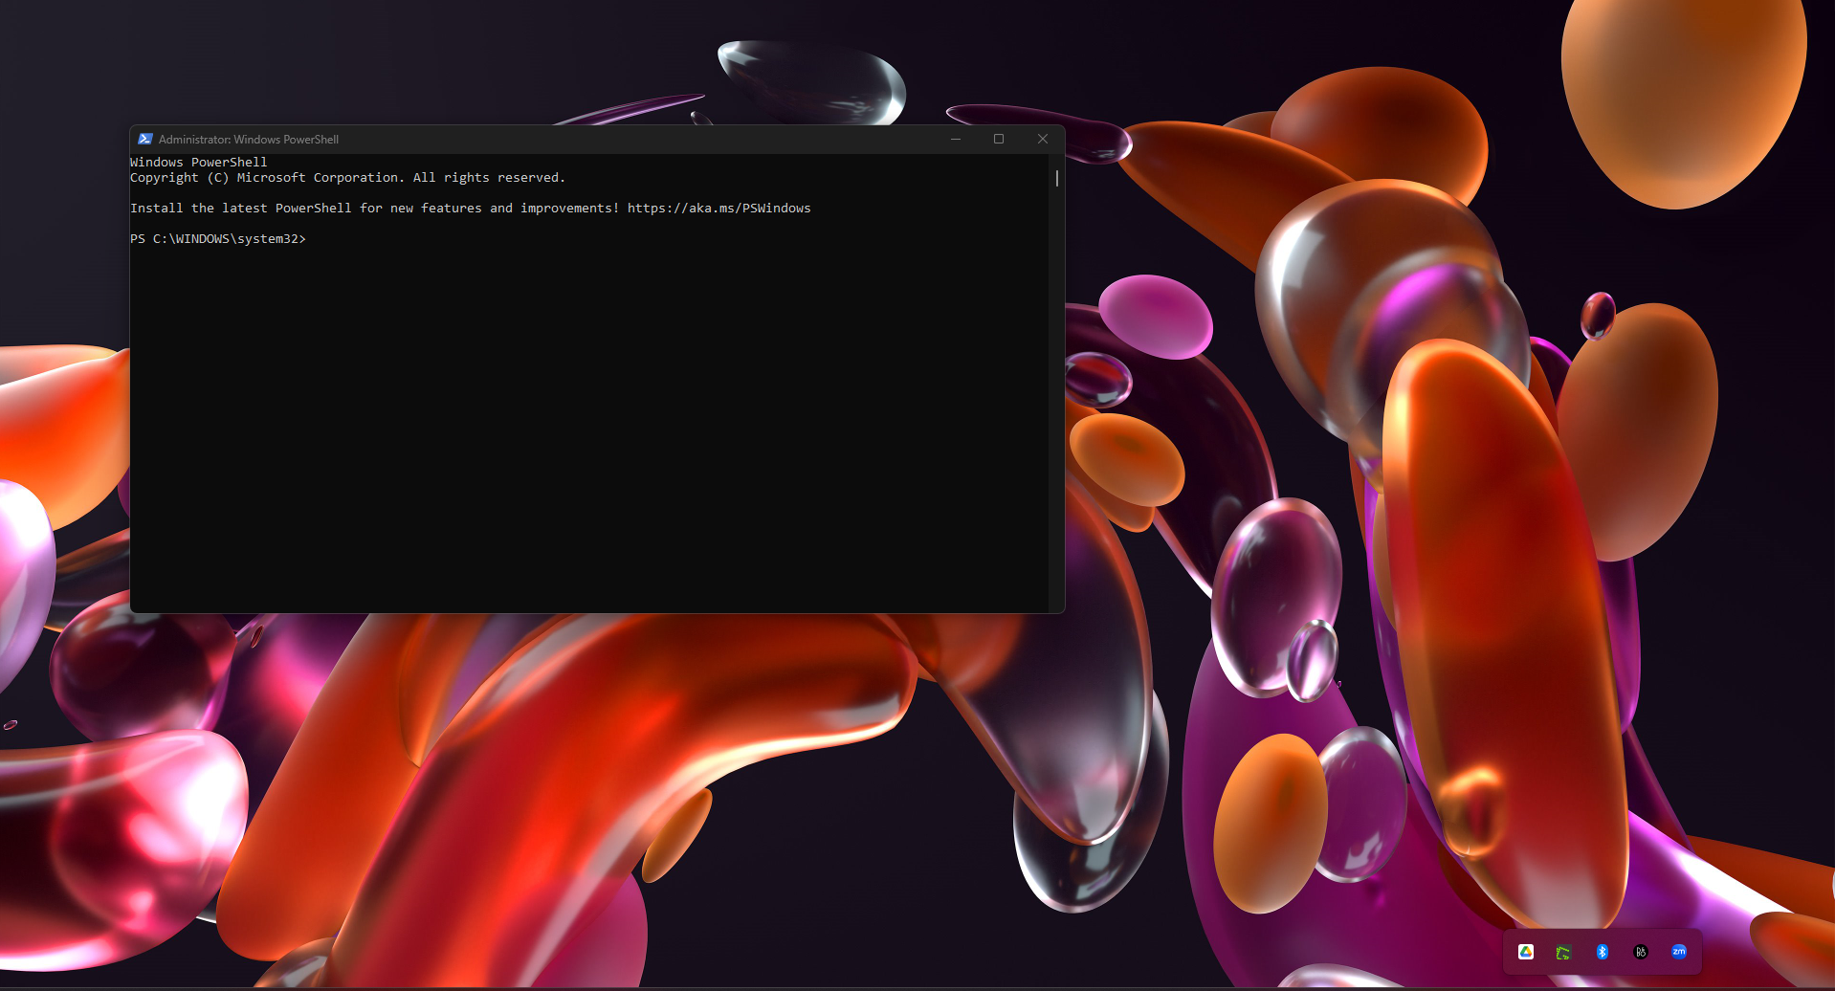The image size is (1835, 991).
Task: Click the Bluetooth tray icon
Action: click(1603, 952)
